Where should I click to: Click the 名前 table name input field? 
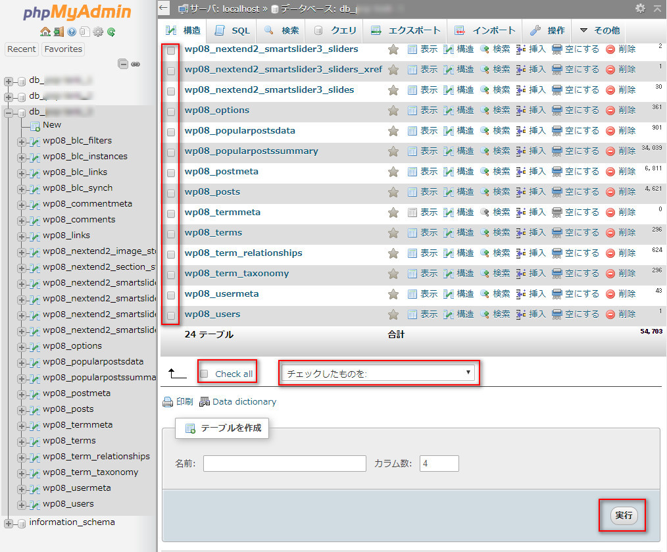pyautogui.click(x=284, y=464)
